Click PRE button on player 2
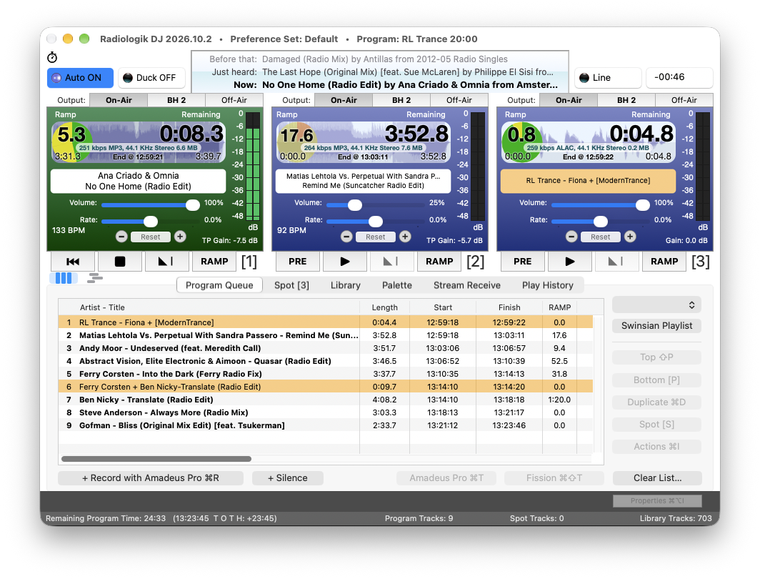The height and width of the screenshot is (579, 760). pos(298,262)
